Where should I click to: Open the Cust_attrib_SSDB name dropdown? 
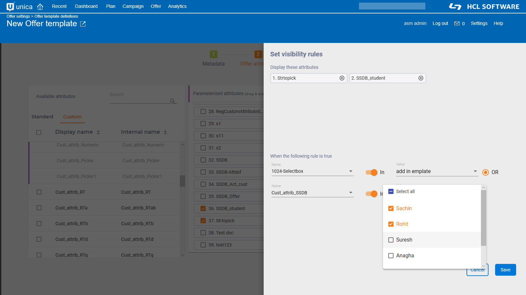[x=351, y=193]
